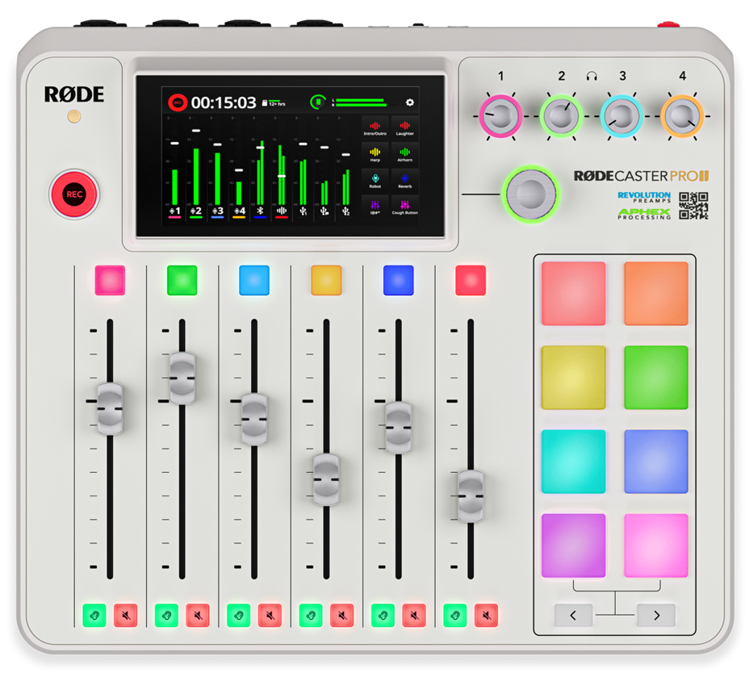Viewport: 749px width, 673px height.
Task: Tap the Laughter sound pad on screen
Action: point(405,128)
